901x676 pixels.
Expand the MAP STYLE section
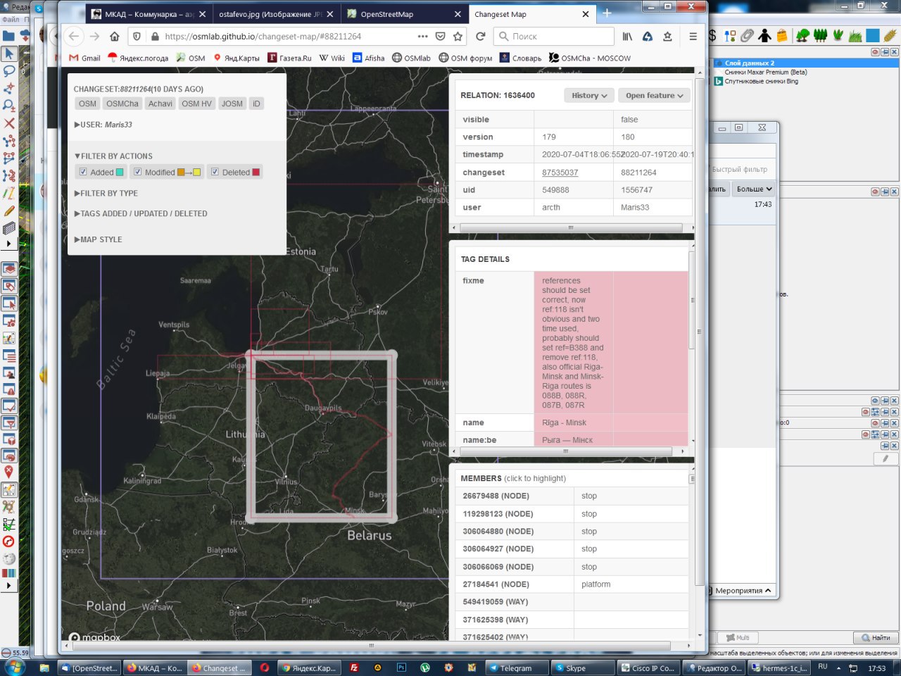coord(98,239)
